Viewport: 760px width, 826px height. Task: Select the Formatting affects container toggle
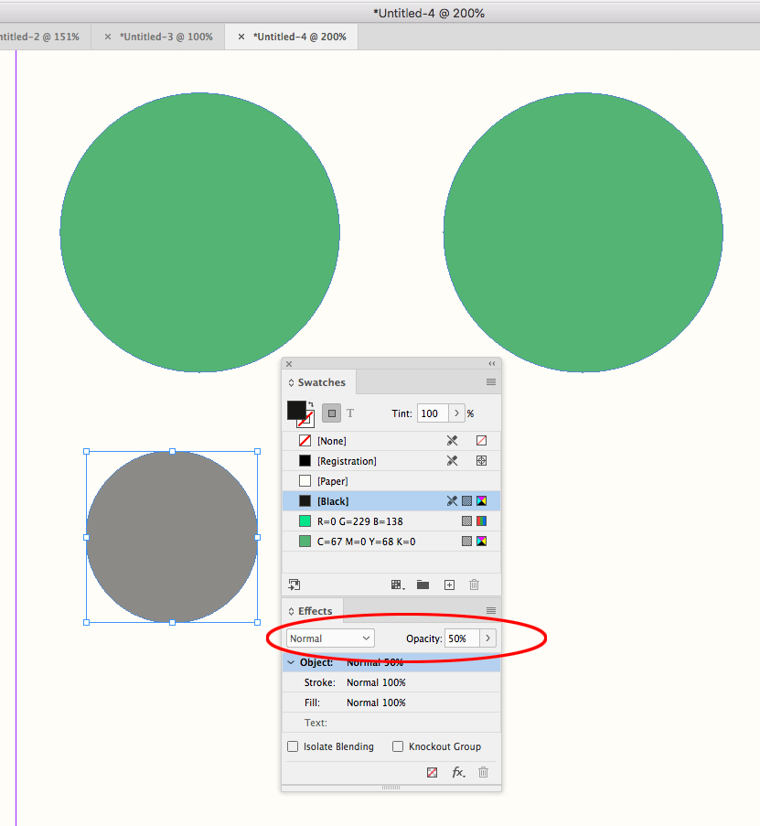click(x=330, y=413)
